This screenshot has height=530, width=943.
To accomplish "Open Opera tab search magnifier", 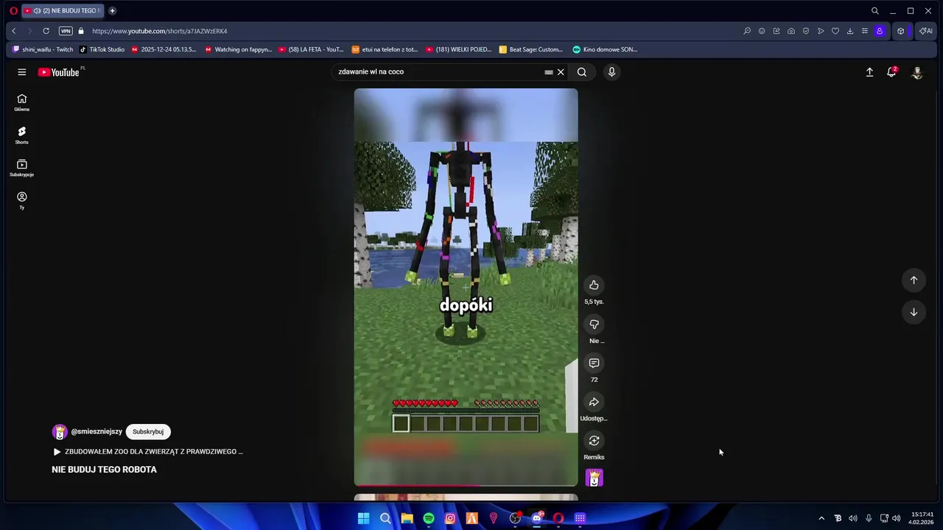I will point(875,11).
